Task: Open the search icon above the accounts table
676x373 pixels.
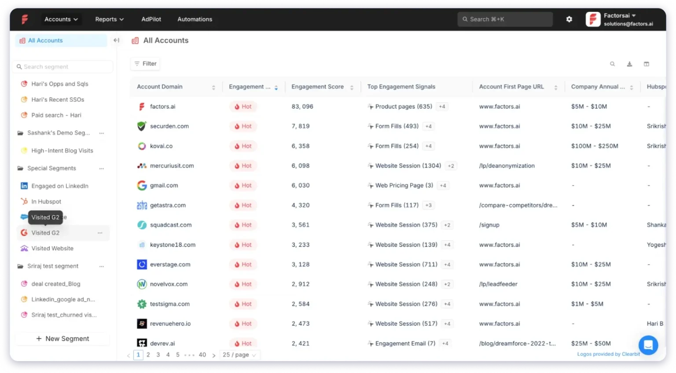Action: coord(613,64)
